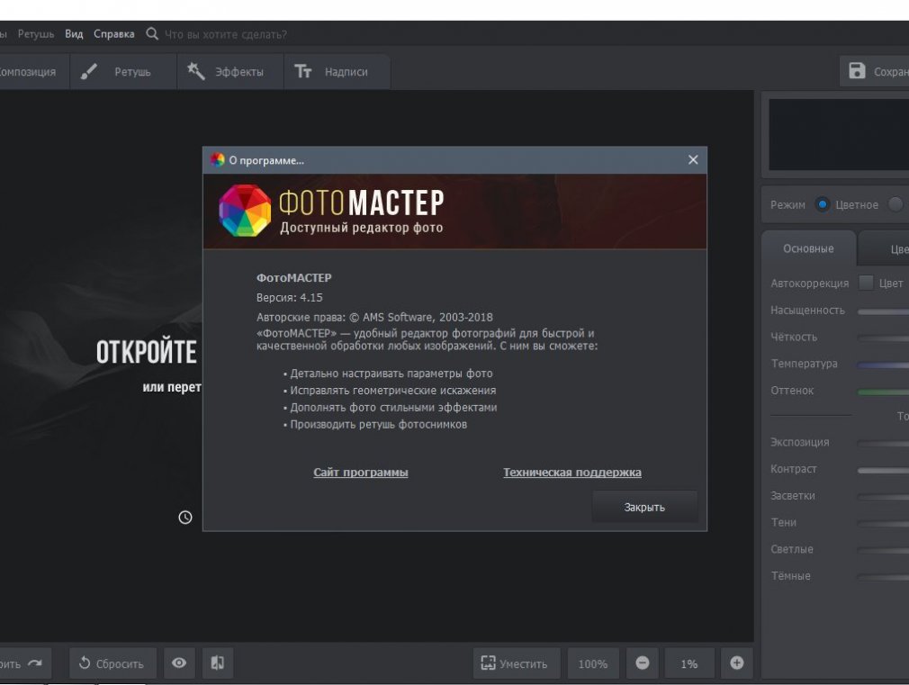The image size is (909, 685).
Task: Click the 'Что вы хотите сделать?' search field
Action: (x=226, y=34)
